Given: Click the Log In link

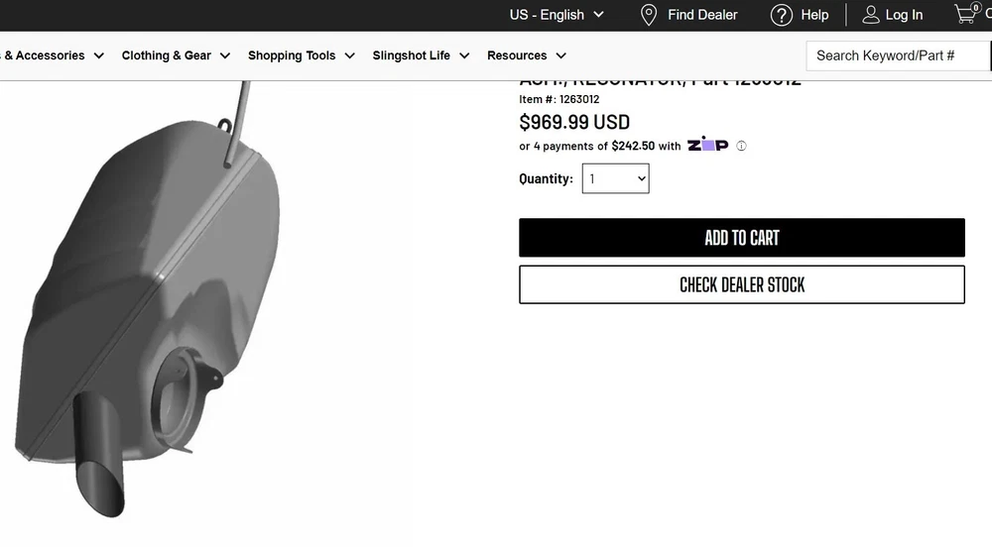Looking at the screenshot, I should click(x=904, y=15).
